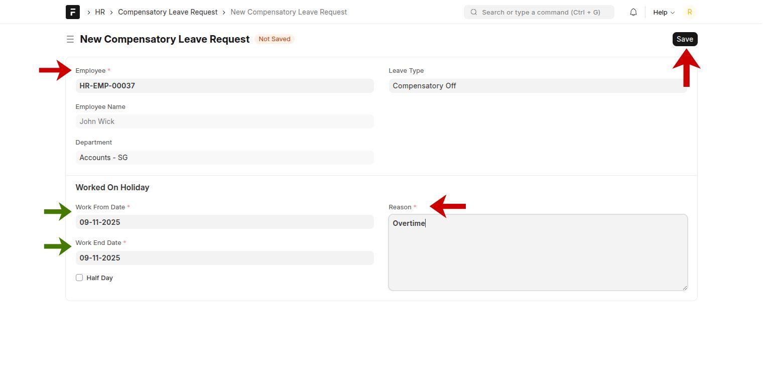Open the Frappe home logo icon
The width and height of the screenshot is (769, 389).
coord(73,12)
